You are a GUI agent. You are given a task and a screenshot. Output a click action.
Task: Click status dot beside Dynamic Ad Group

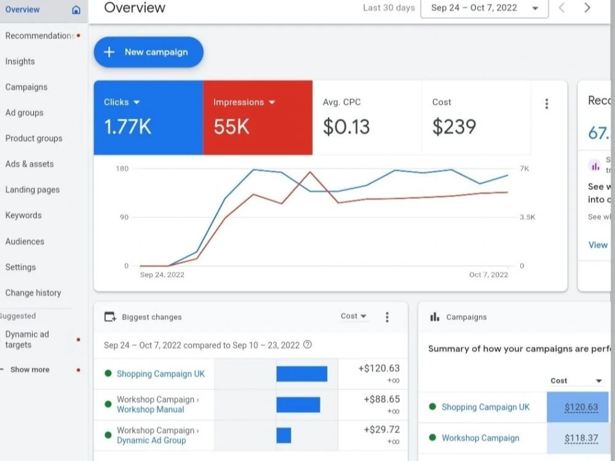[108, 435]
